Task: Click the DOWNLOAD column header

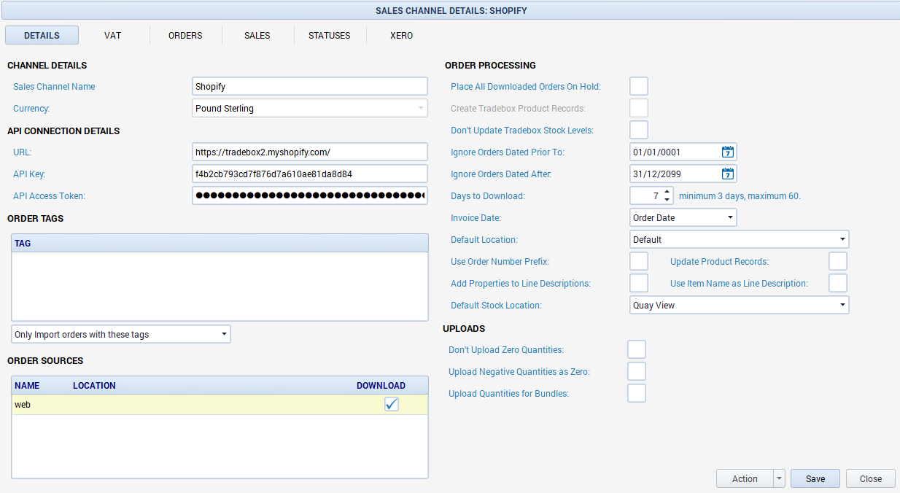Action: point(381,385)
